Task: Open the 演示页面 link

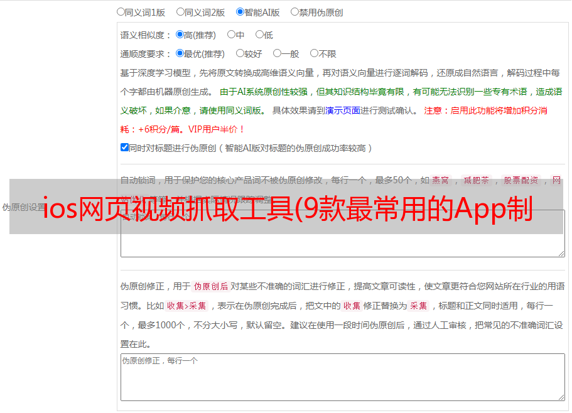Action: [342, 110]
